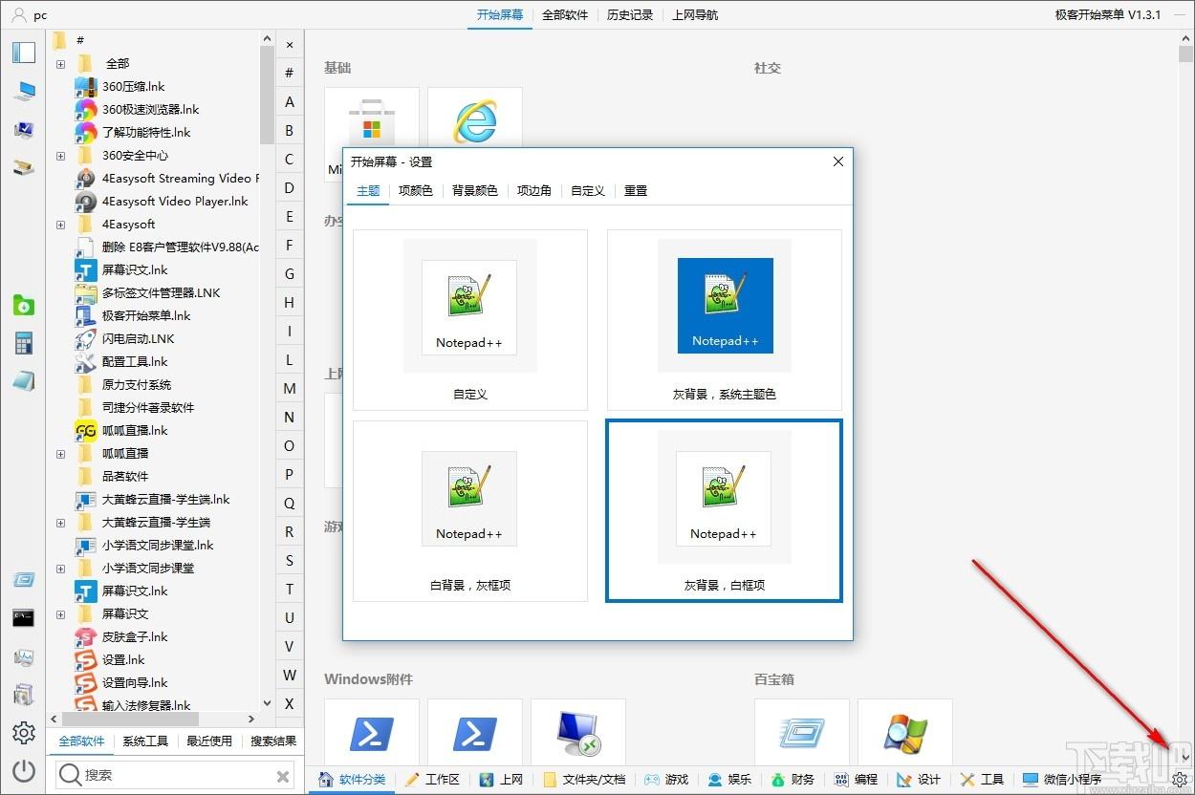
Task: Open the magnifier Windows tile under 百宝箱
Action: [x=905, y=733]
